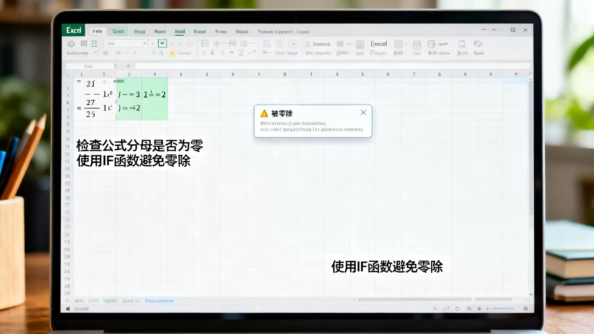
Task: Click the cell borders grid icon
Action: [x=205, y=44]
